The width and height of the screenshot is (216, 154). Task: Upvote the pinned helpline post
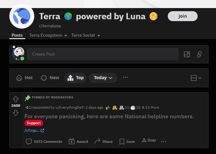click(16, 99)
